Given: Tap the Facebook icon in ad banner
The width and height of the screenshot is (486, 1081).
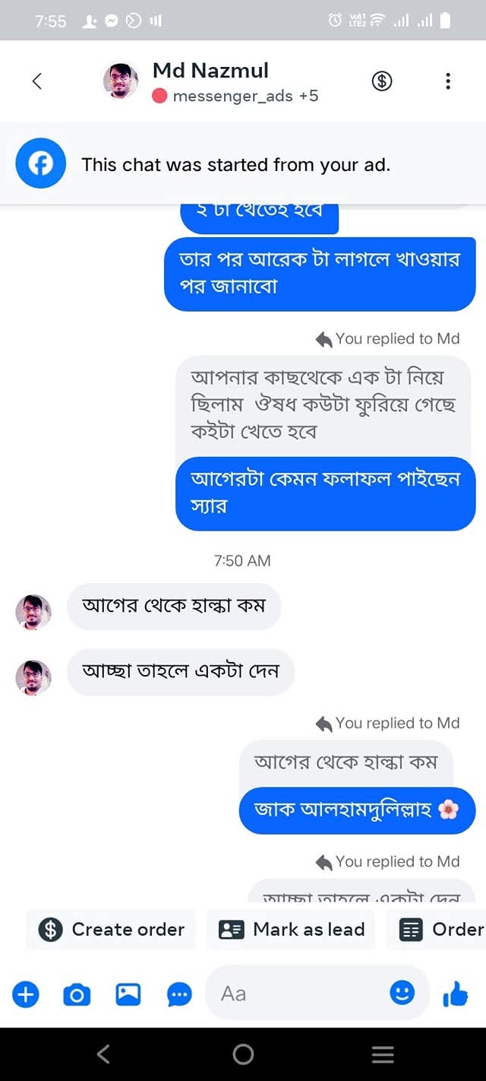Looking at the screenshot, I should [41, 163].
